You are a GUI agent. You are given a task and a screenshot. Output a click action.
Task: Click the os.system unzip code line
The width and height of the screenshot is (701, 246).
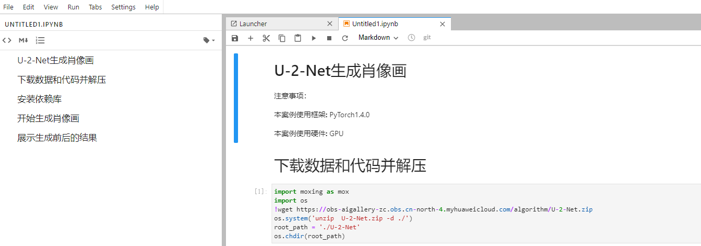343,218
